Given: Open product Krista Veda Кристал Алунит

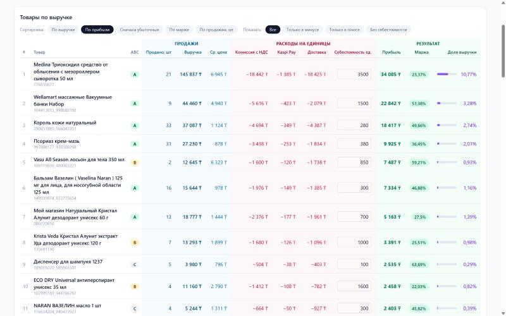Looking at the screenshot, I should point(75,240).
